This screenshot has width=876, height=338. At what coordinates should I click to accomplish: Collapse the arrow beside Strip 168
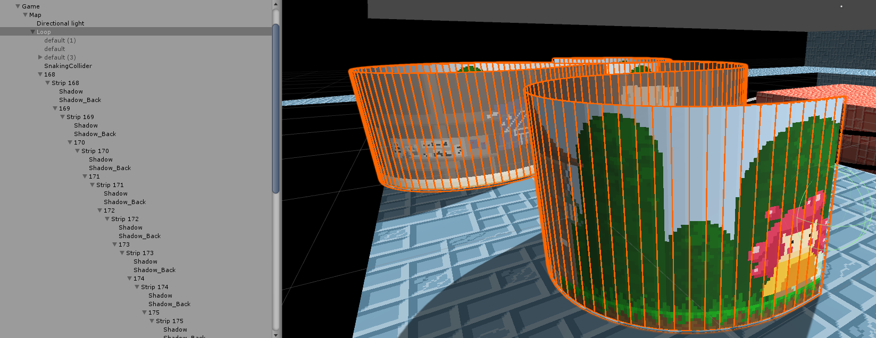point(47,83)
